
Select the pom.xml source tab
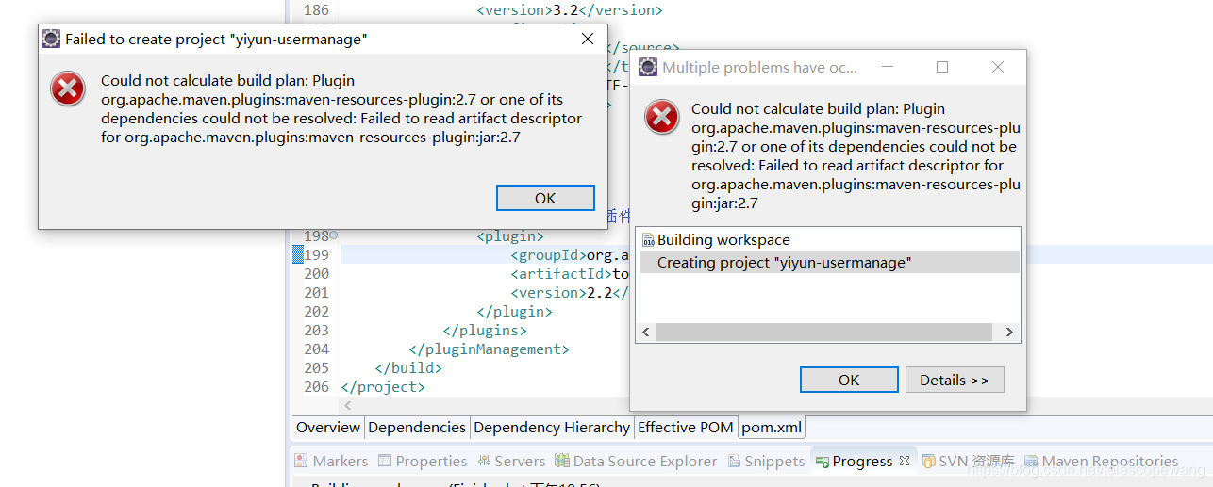(772, 427)
